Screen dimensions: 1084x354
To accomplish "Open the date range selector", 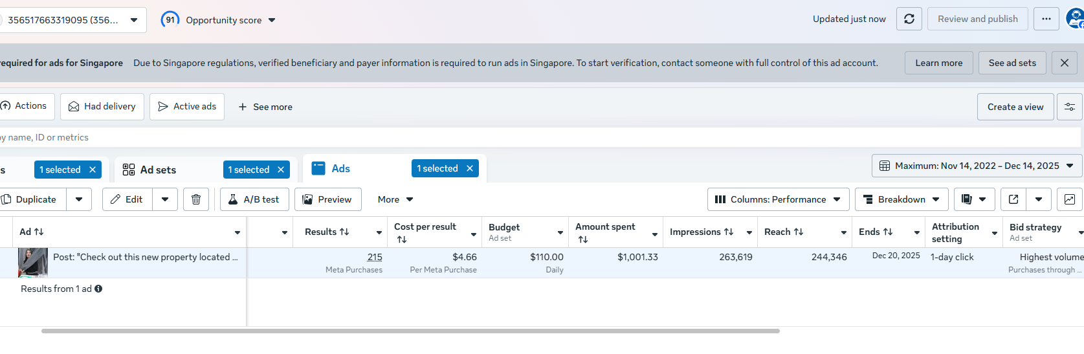I will (x=977, y=166).
